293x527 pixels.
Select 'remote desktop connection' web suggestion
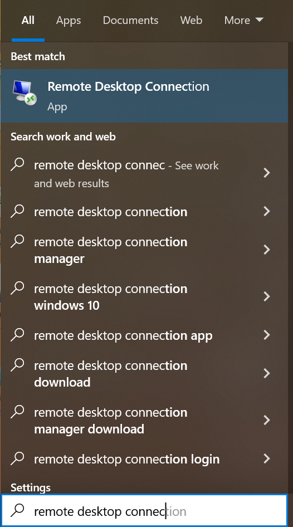[x=144, y=212]
